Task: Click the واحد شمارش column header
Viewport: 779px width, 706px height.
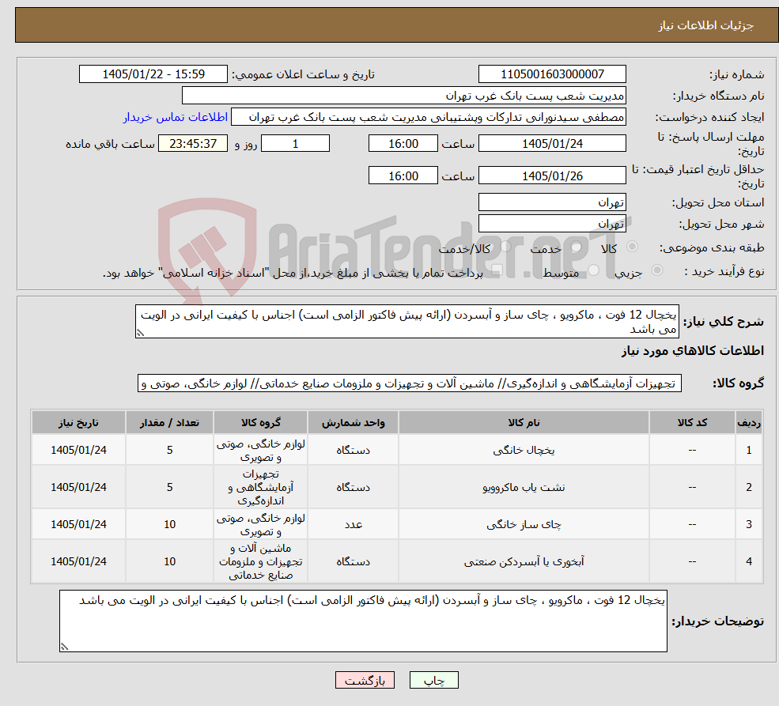Action: 353,422
